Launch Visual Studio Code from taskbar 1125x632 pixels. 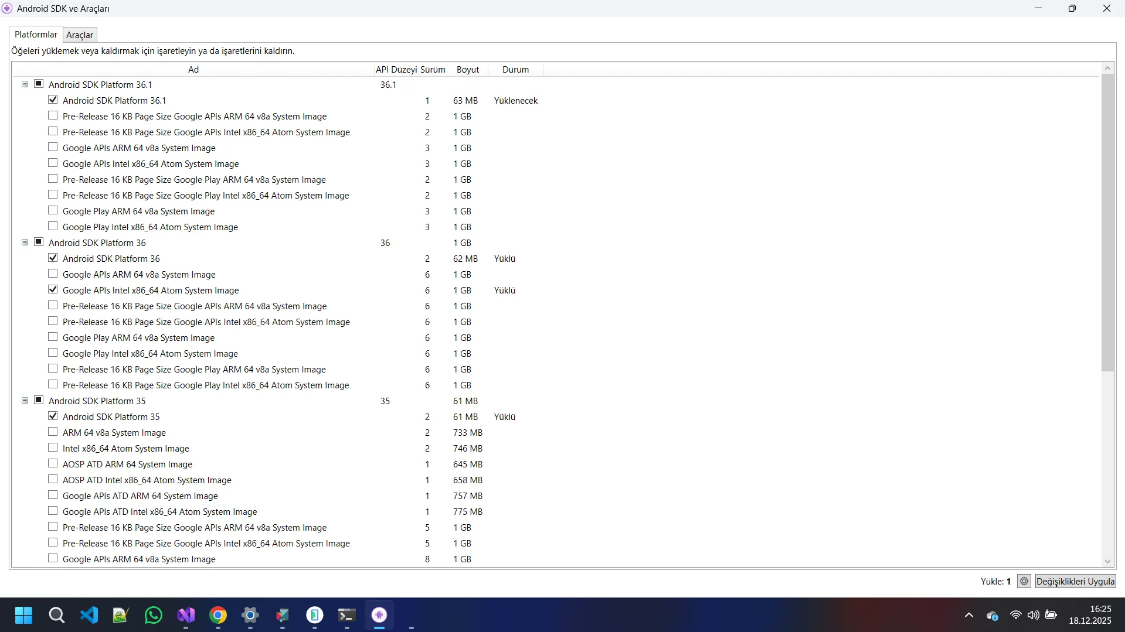[89, 615]
